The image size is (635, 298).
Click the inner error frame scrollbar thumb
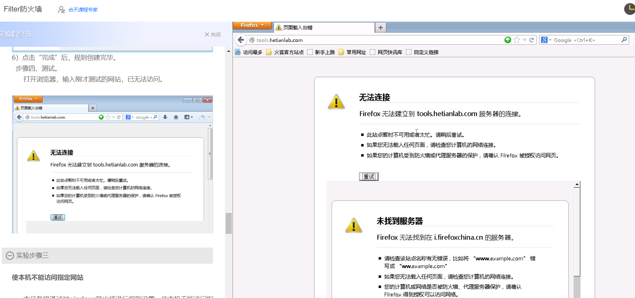click(x=577, y=232)
